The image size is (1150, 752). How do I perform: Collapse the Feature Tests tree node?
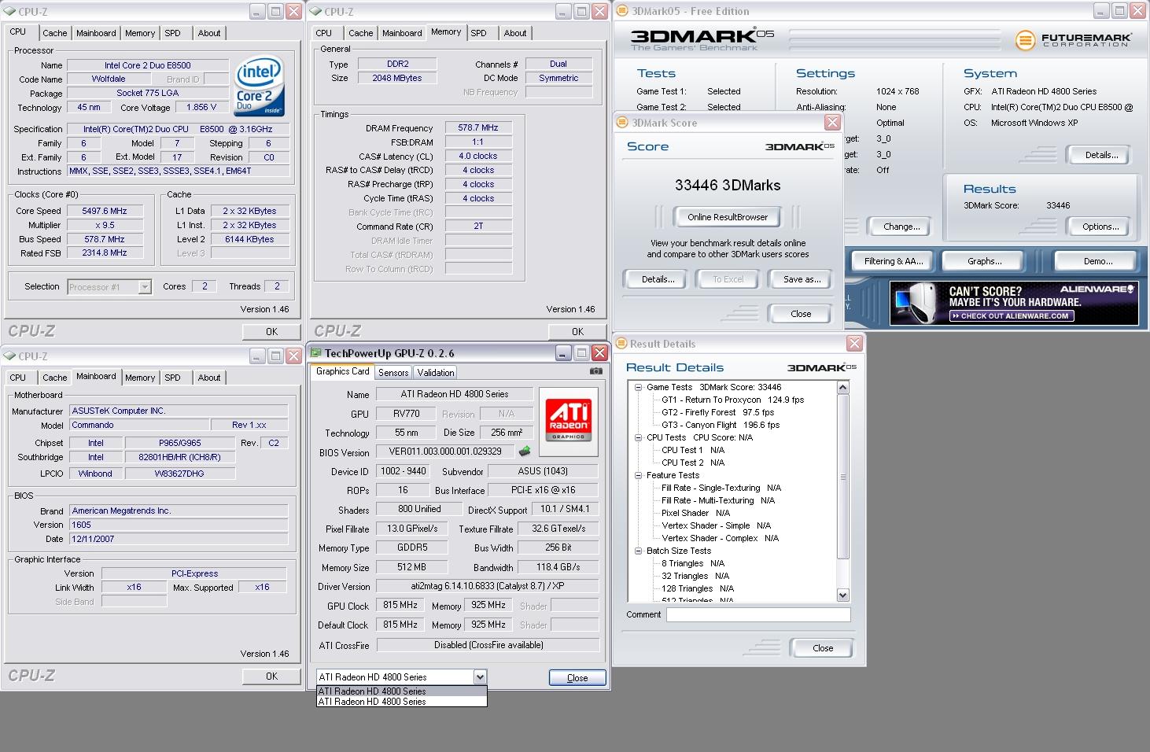[639, 475]
